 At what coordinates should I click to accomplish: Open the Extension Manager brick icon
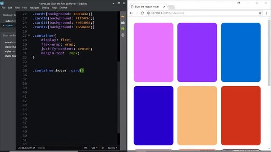click(x=123, y=22)
